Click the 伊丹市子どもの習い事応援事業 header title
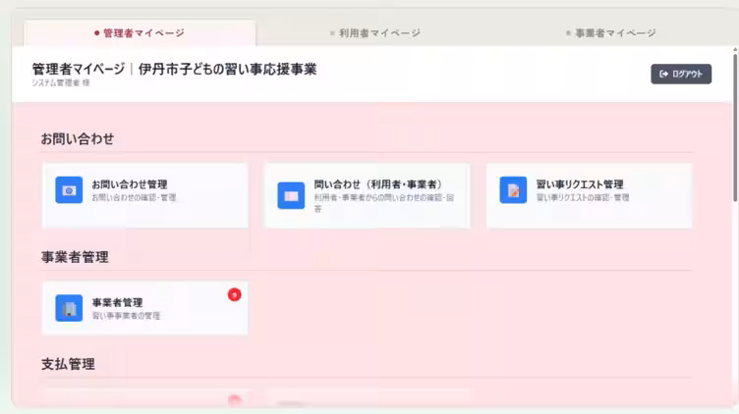 pos(227,69)
